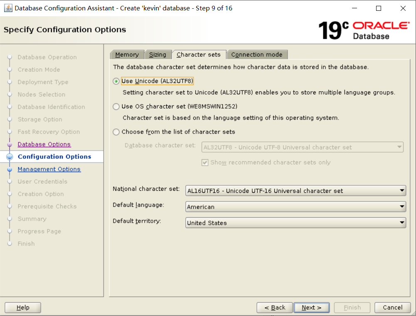Viewport: 416px width, 316px height.
Task: Cancel the database creation wizard
Action: point(393,308)
